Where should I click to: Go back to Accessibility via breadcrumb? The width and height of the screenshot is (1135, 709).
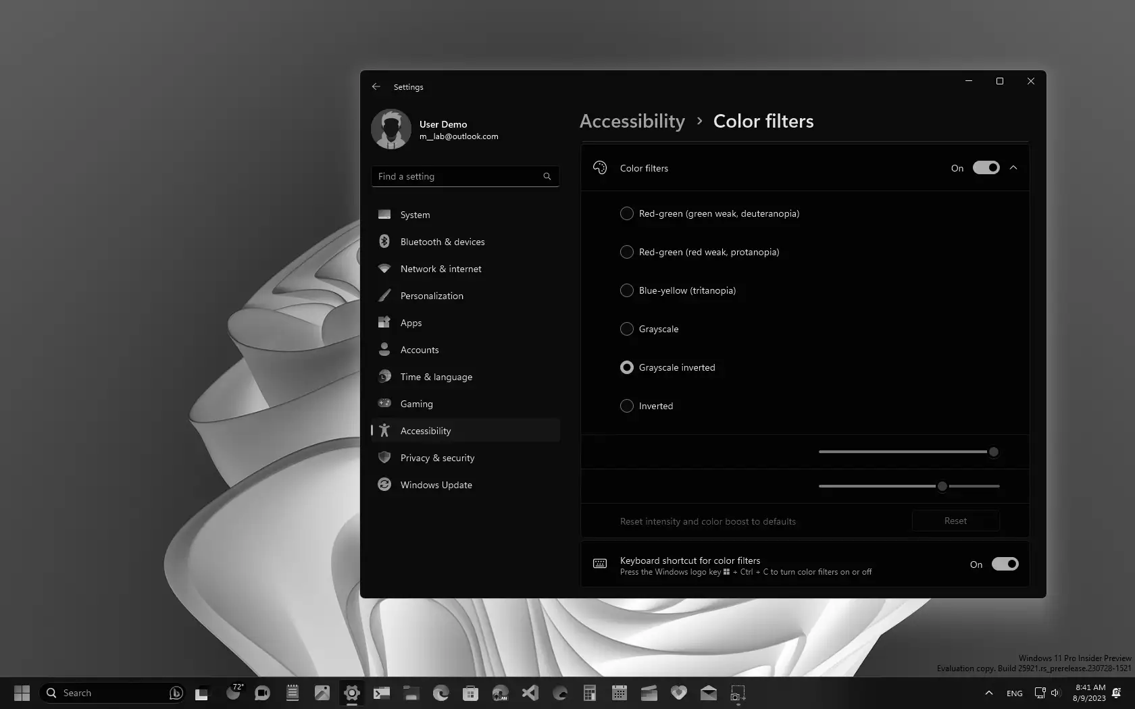[x=632, y=122]
